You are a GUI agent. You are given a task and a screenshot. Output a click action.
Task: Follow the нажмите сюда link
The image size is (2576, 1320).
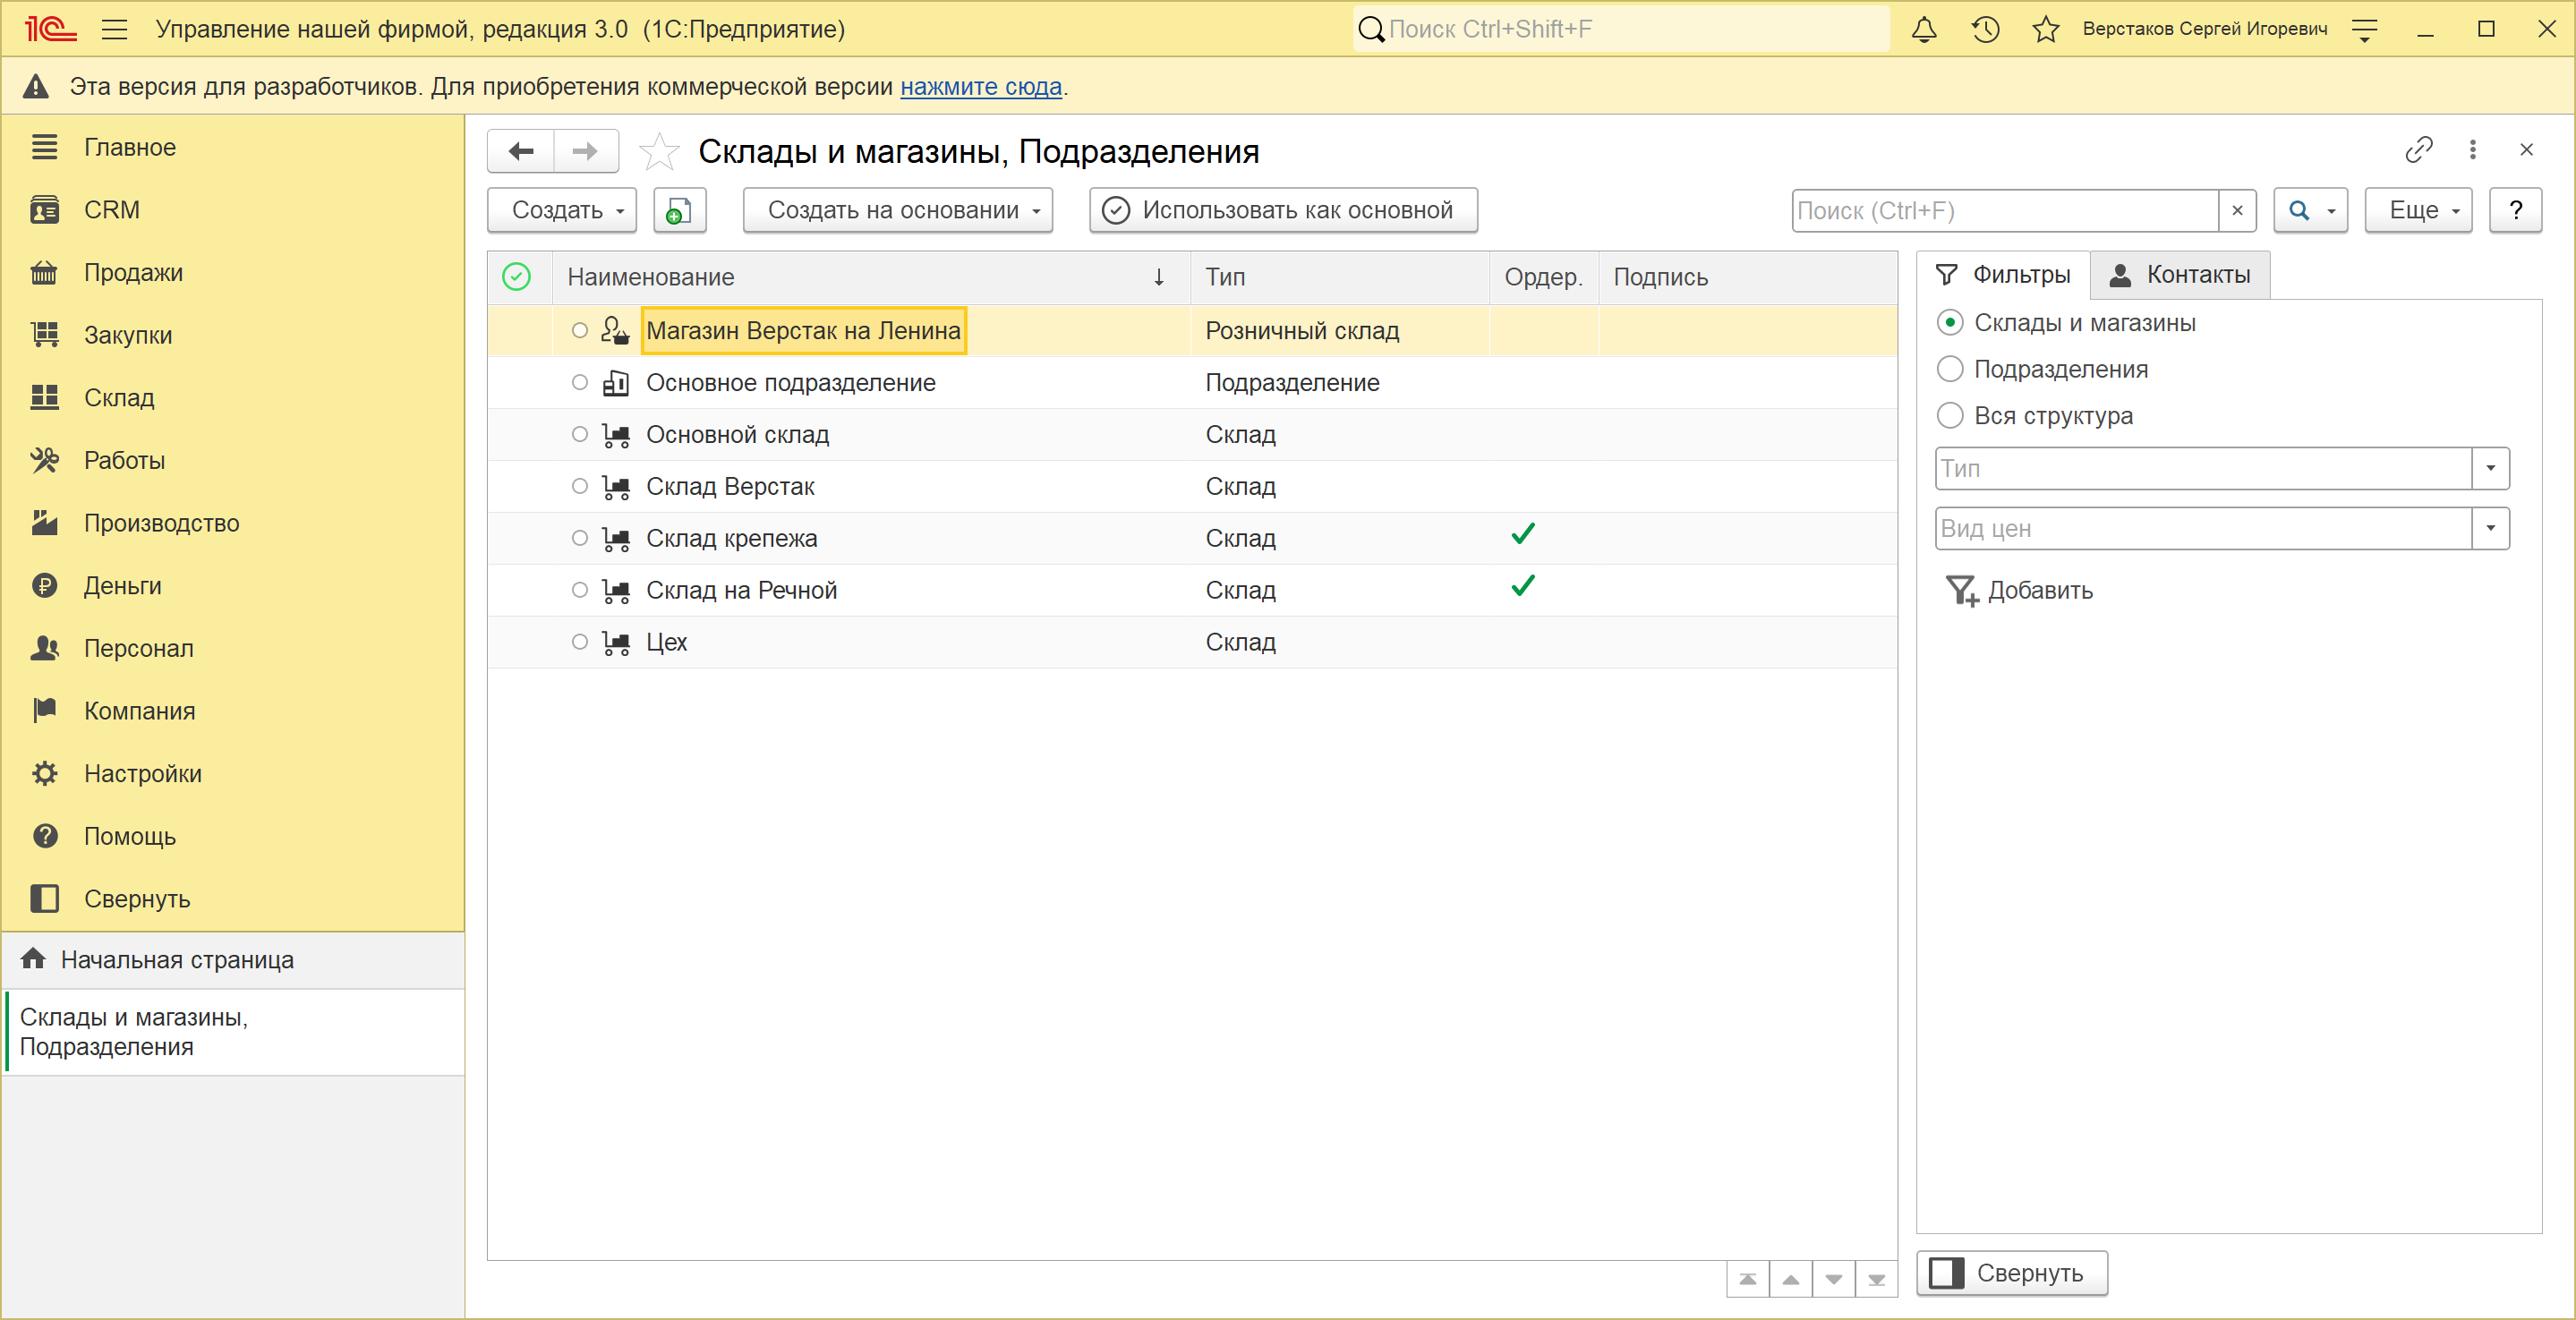(x=980, y=87)
